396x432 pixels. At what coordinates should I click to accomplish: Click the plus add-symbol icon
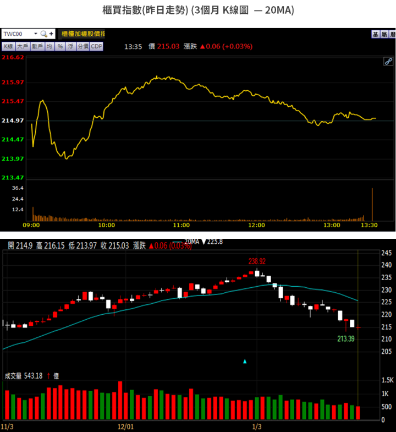(51, 34)
